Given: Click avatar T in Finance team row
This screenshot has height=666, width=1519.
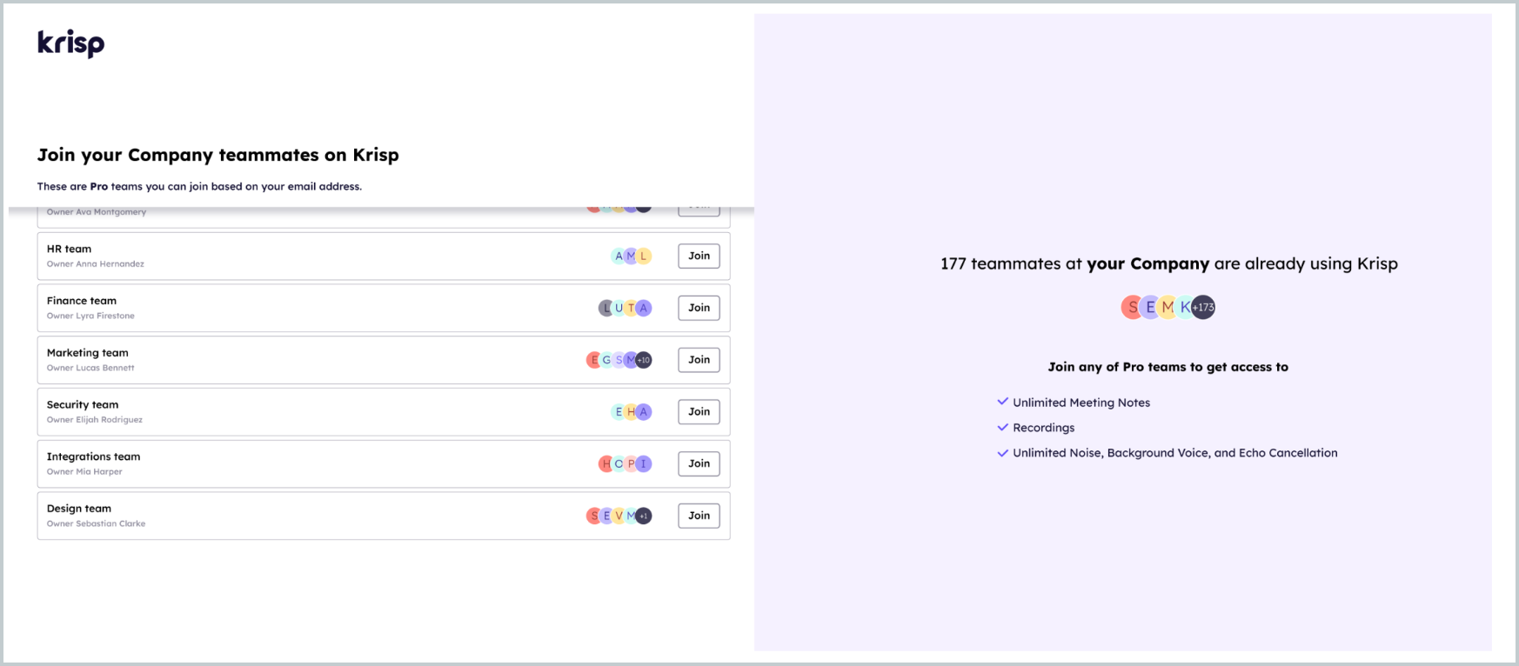Looking at the screenshot, I should coord(631,308).
